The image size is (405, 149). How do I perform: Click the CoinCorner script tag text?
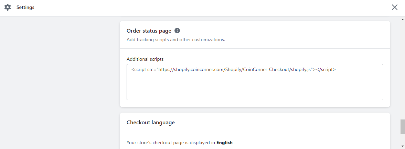pos(234,70)
